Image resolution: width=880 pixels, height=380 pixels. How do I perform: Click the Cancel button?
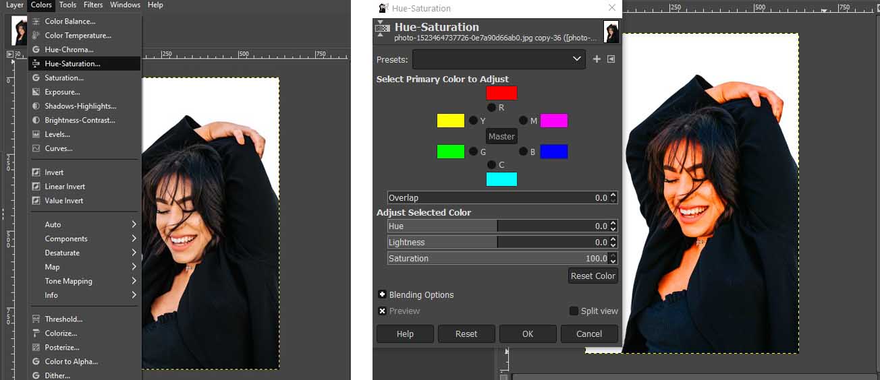coord(589,334)
